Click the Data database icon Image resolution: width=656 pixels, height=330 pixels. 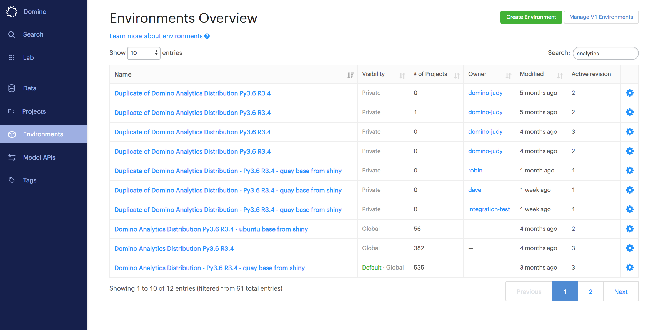pyautogui.click(x=12, y=88)
